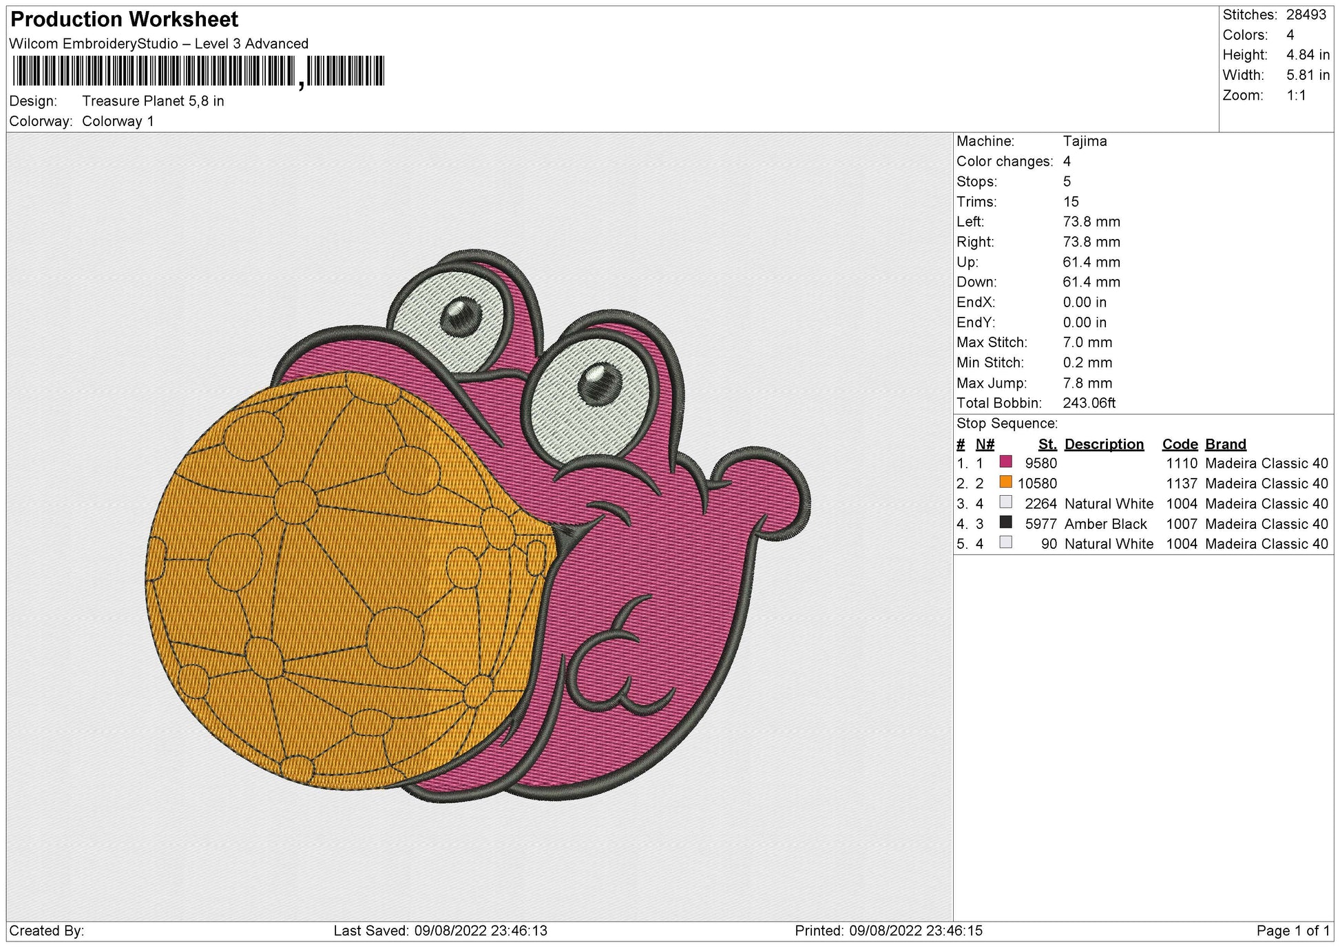Click the Machine value 'Tajima'

click(1085, 141)
